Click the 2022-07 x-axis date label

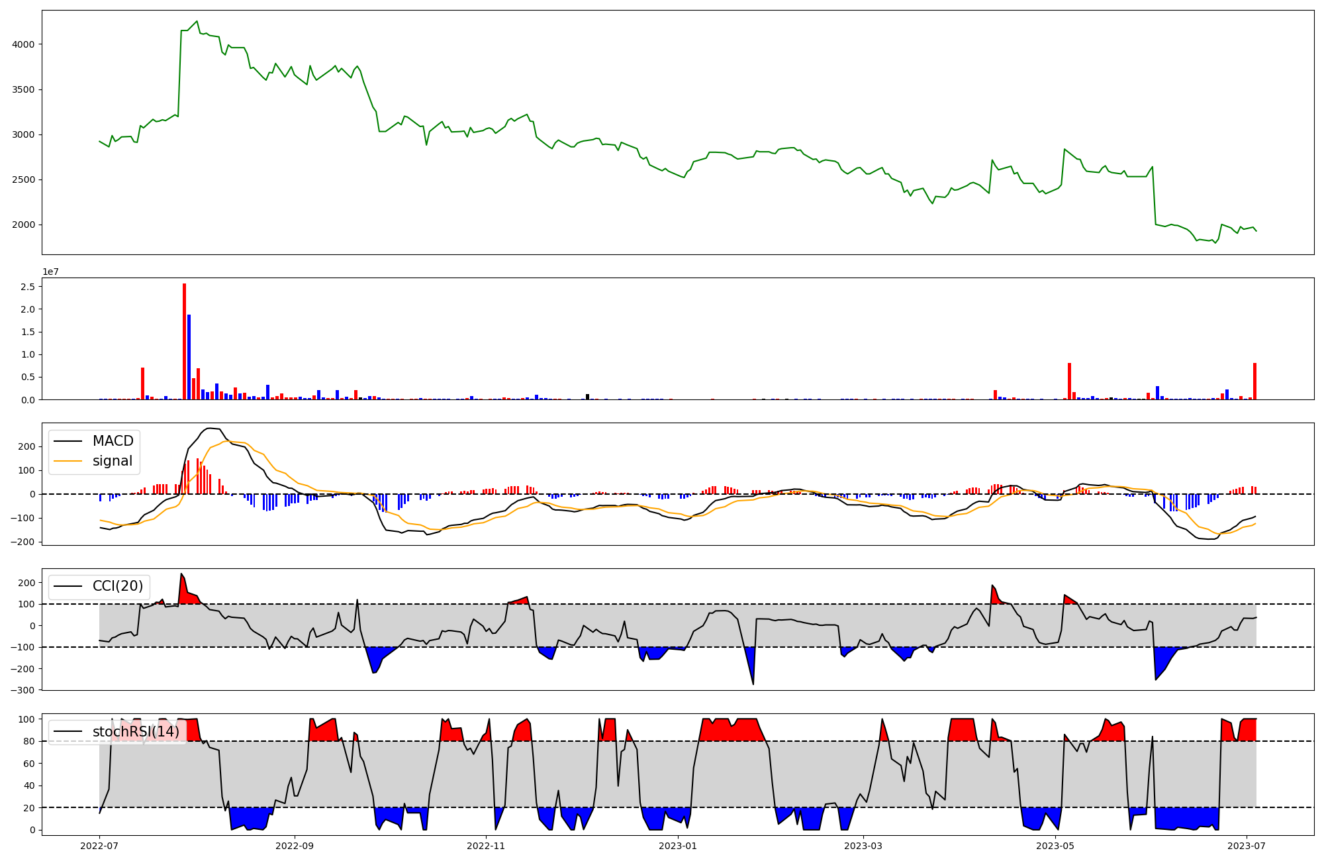pos(99,846)
